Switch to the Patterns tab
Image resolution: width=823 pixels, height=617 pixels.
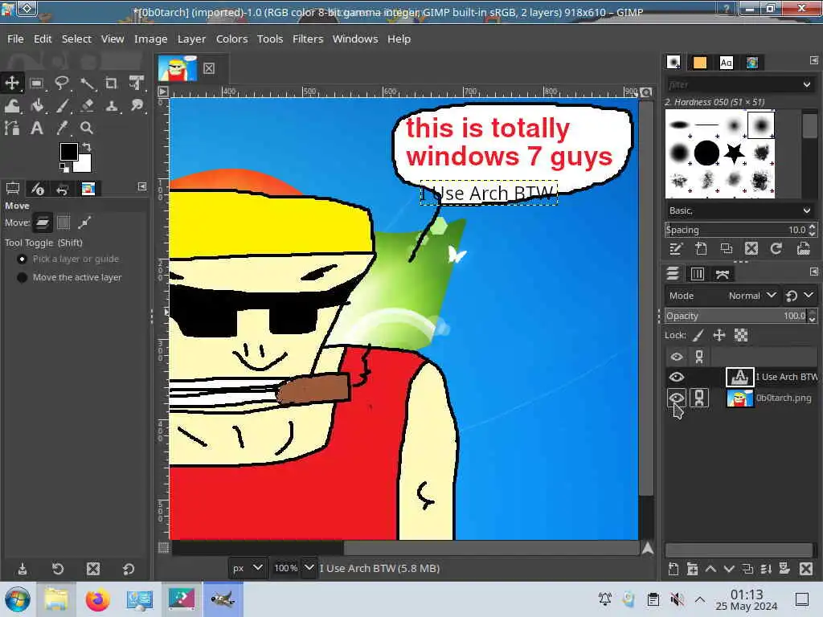(x=700, y=63)
